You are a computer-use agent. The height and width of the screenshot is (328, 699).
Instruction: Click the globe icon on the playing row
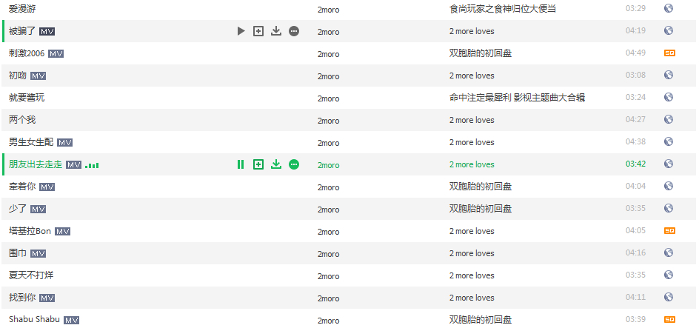click(668, 164)
